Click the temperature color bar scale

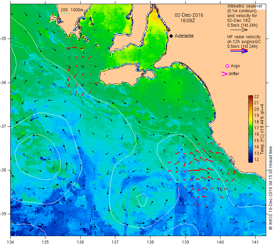(x=250, y=129)
